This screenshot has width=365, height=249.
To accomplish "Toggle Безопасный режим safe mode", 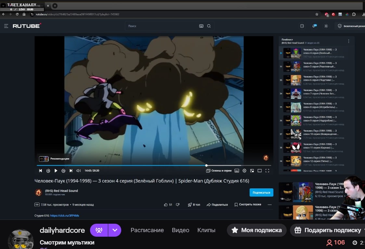I will pyautogui.click(x=351, y=26).
